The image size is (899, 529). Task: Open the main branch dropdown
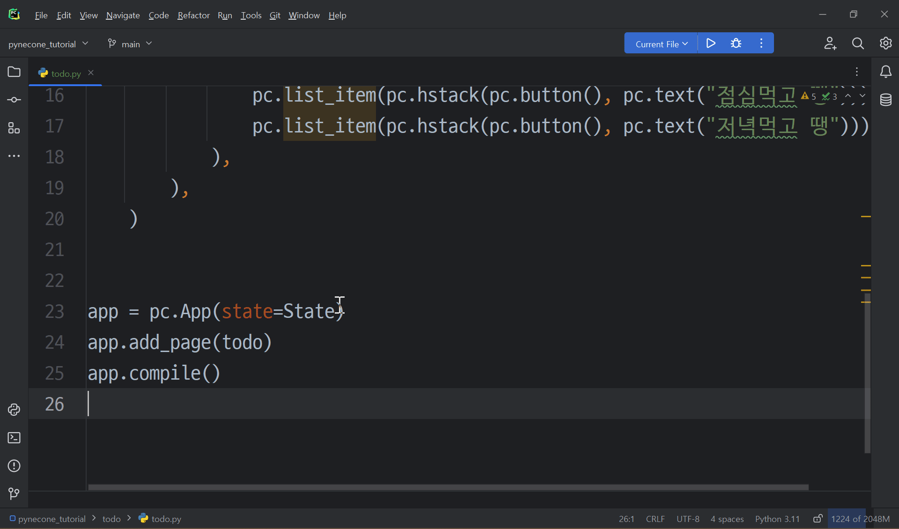130,44
